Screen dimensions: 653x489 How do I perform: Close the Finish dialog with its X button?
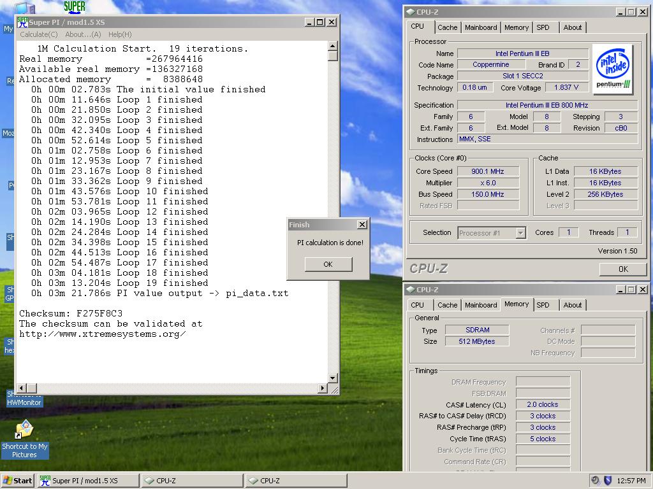[362, 225]
